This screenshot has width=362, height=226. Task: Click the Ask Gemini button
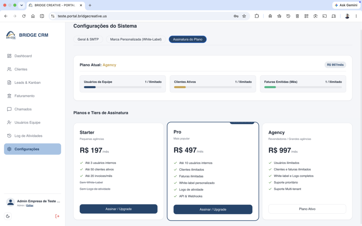[346, 5]
